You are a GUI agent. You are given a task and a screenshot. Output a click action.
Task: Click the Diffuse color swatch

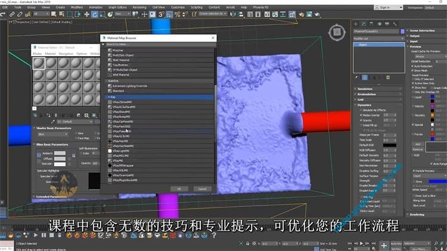point(60,159)
